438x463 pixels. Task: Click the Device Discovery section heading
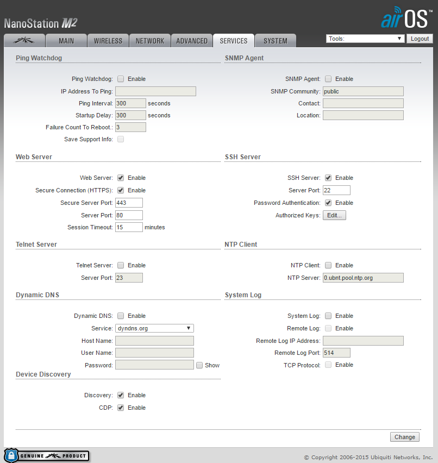43,374
